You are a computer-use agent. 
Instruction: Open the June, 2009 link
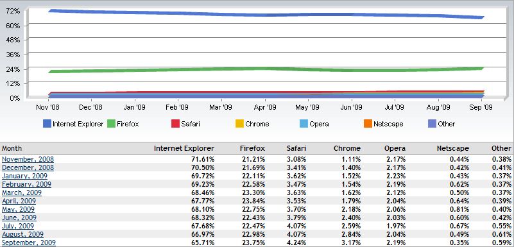pyautogui.click(x=19, y=217)
